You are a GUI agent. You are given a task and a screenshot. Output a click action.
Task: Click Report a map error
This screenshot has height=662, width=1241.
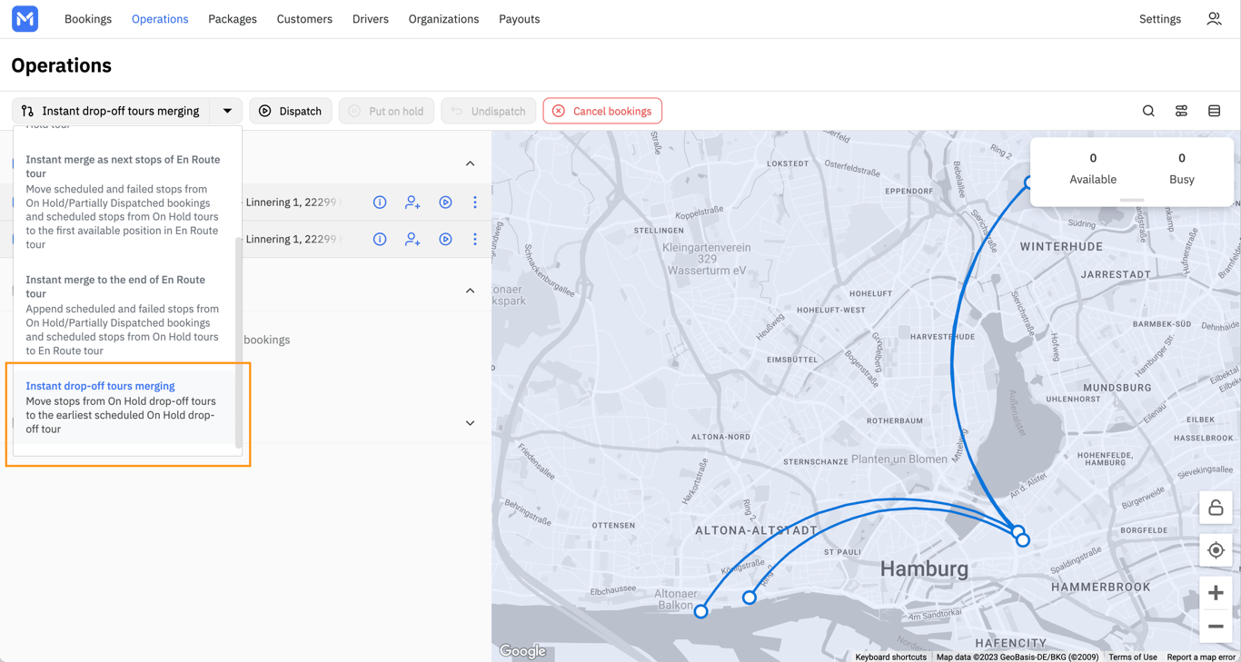[1201, 657]
